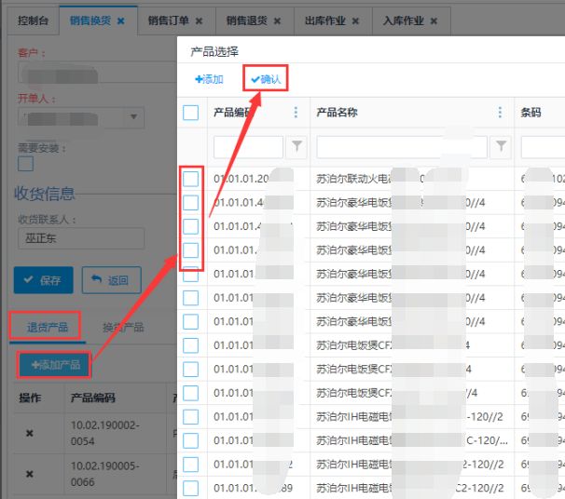
Task: Open the 换货产品 tab
Action: click(x=122, y=327)
